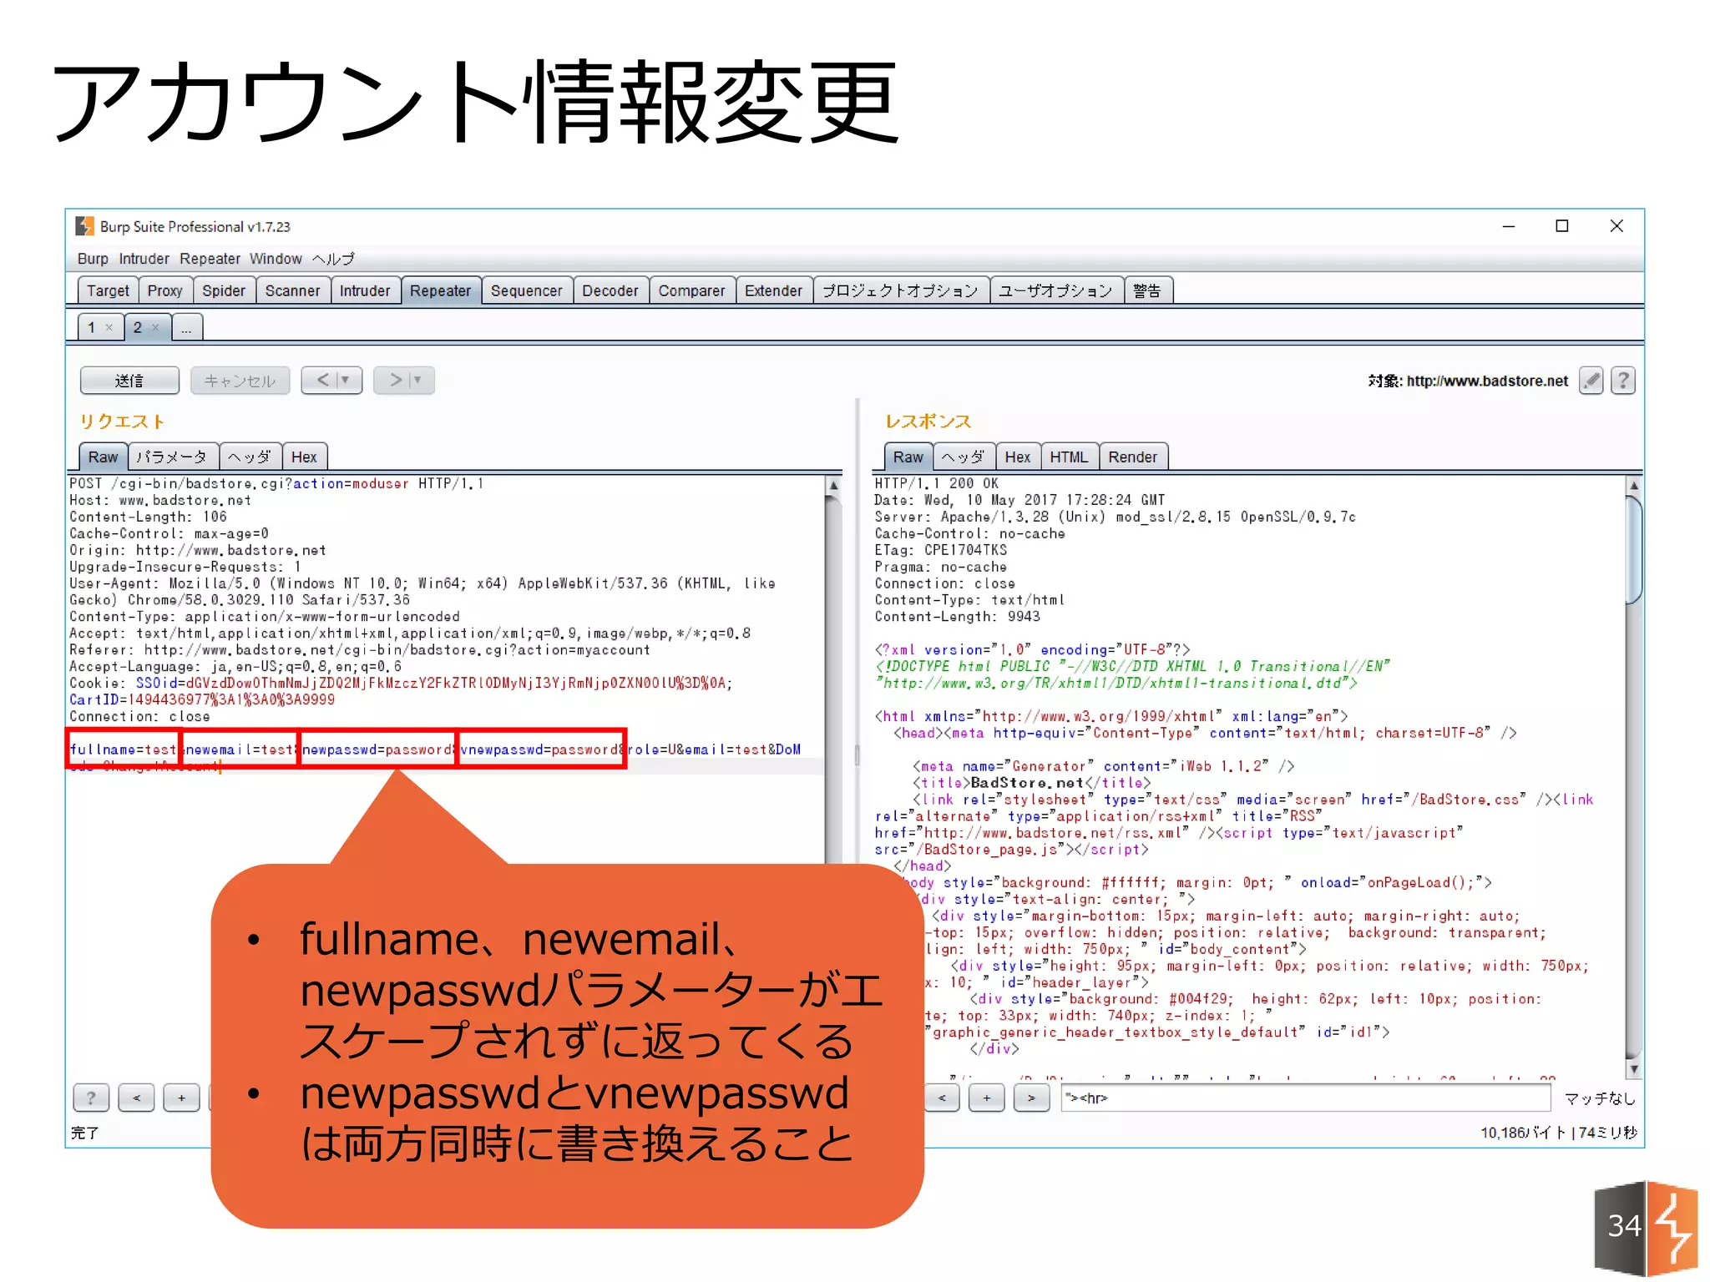
Task: Add new Repeater tab with ... button
Action: (x=186, y=327)
